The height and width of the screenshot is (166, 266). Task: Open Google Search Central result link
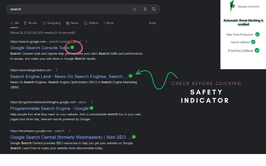pyautogui.click(x=70, y=137)
